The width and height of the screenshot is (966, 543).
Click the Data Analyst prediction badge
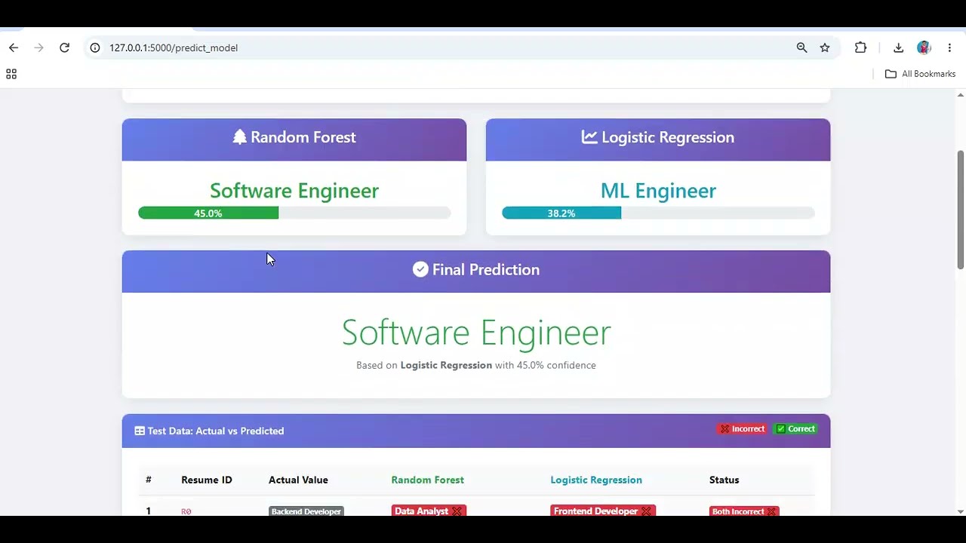[429, 511]
